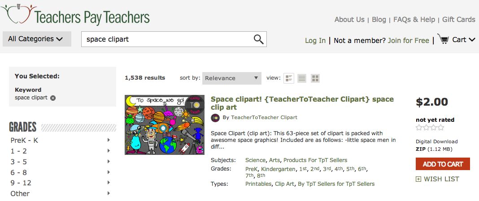Switch to grid view icon

(x=315, y=78)
